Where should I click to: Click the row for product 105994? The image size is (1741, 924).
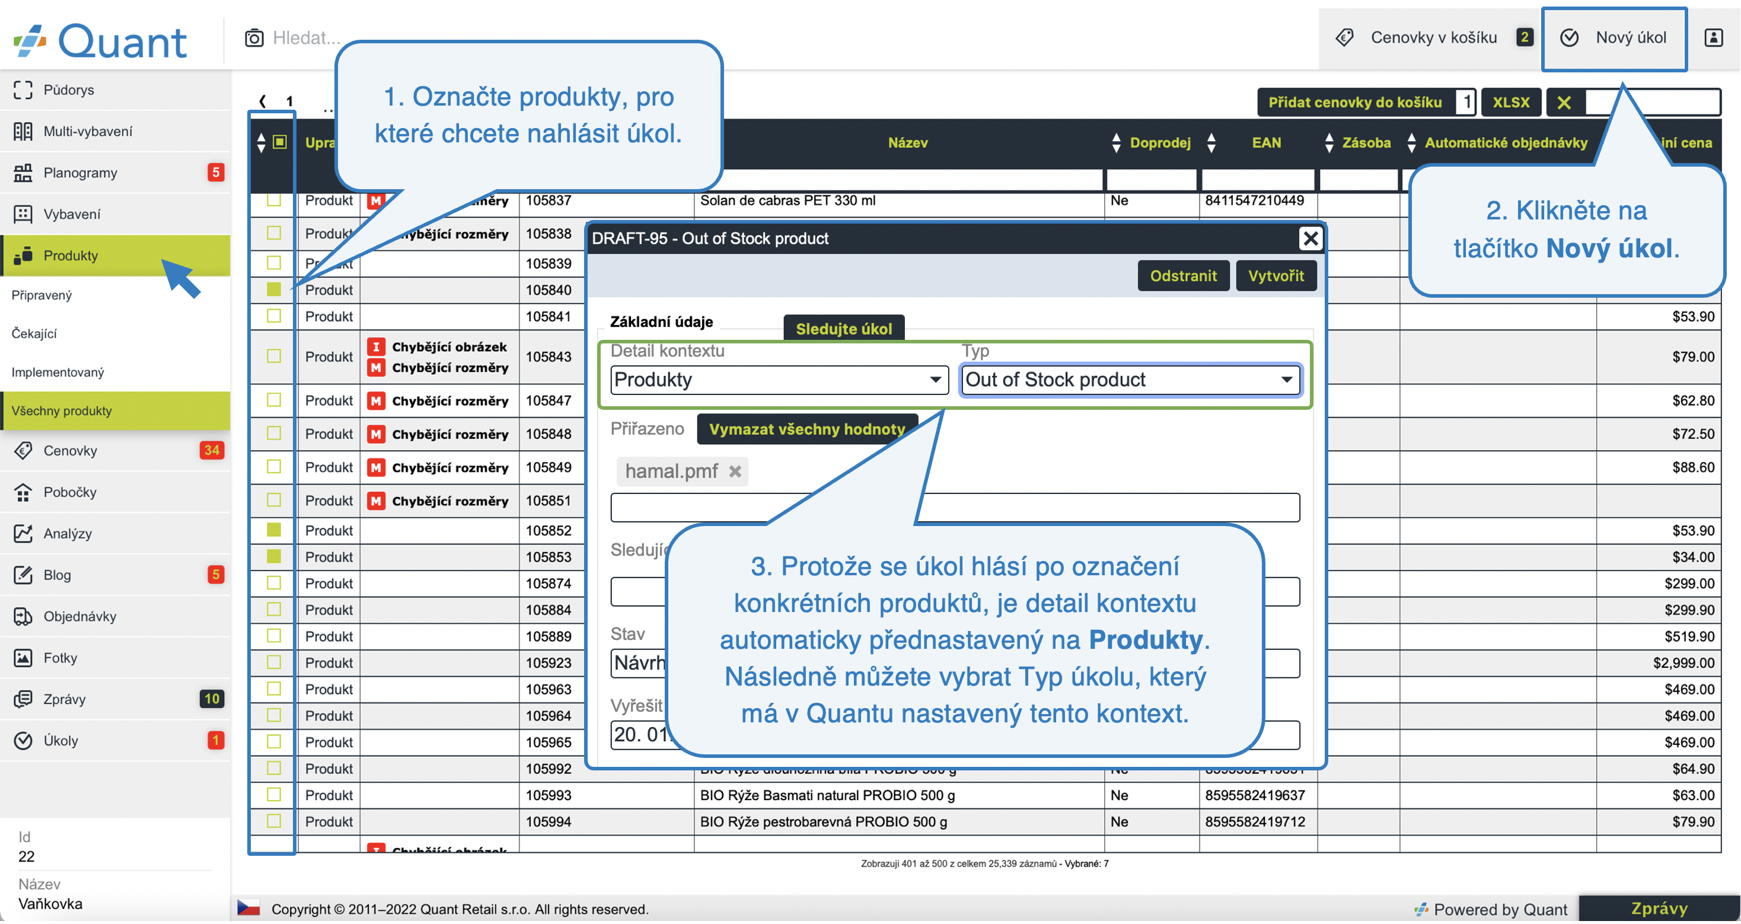point(985,822)
